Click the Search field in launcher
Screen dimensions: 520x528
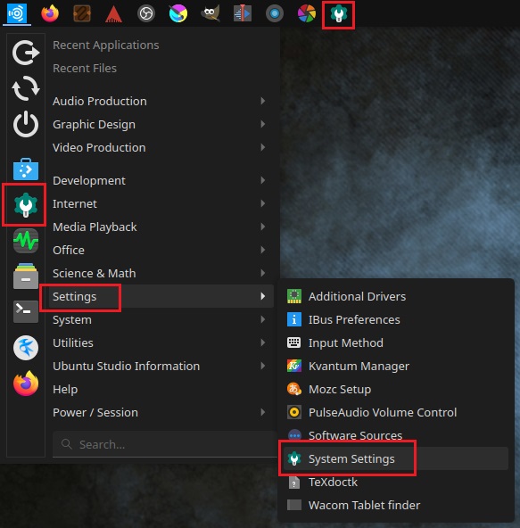(x=164, y=444)
